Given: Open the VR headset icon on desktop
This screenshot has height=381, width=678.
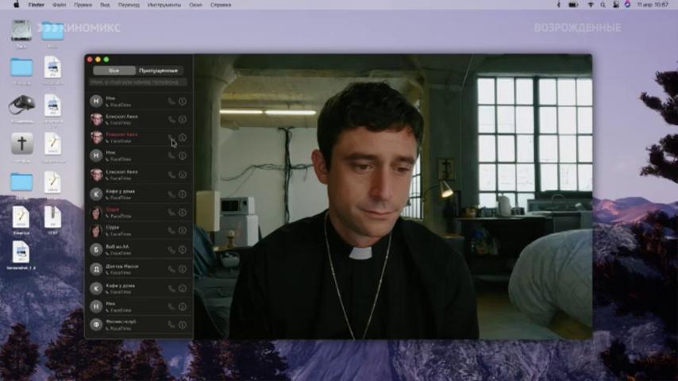Looking at the screenshot, I should 21,105.
